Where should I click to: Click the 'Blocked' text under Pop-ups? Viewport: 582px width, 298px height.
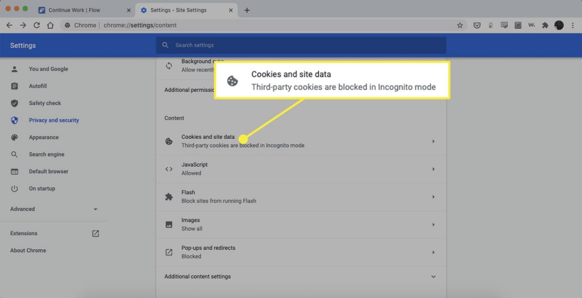click(x=191, y=257)
